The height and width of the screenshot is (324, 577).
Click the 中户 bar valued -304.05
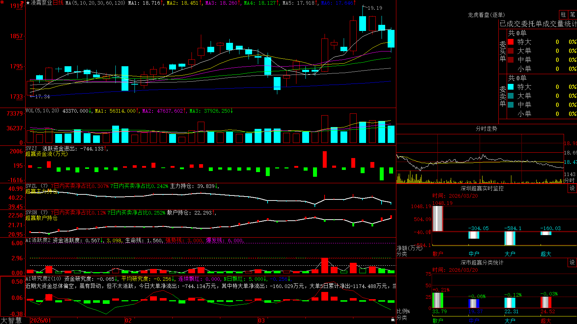coord(474,235)
